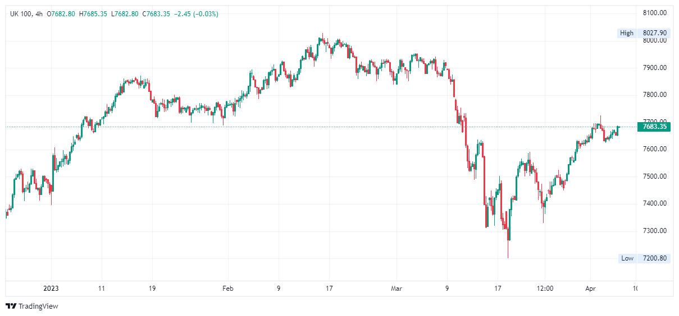Open the TradingView text link

(38, 306)
